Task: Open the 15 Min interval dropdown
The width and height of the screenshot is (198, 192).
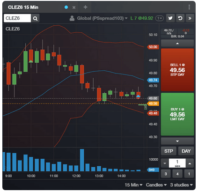Action: click(133, 185)
